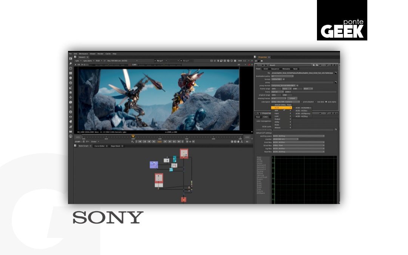
Task: Click browse icon beside custom OCIO config
Action: click(336, 130)
